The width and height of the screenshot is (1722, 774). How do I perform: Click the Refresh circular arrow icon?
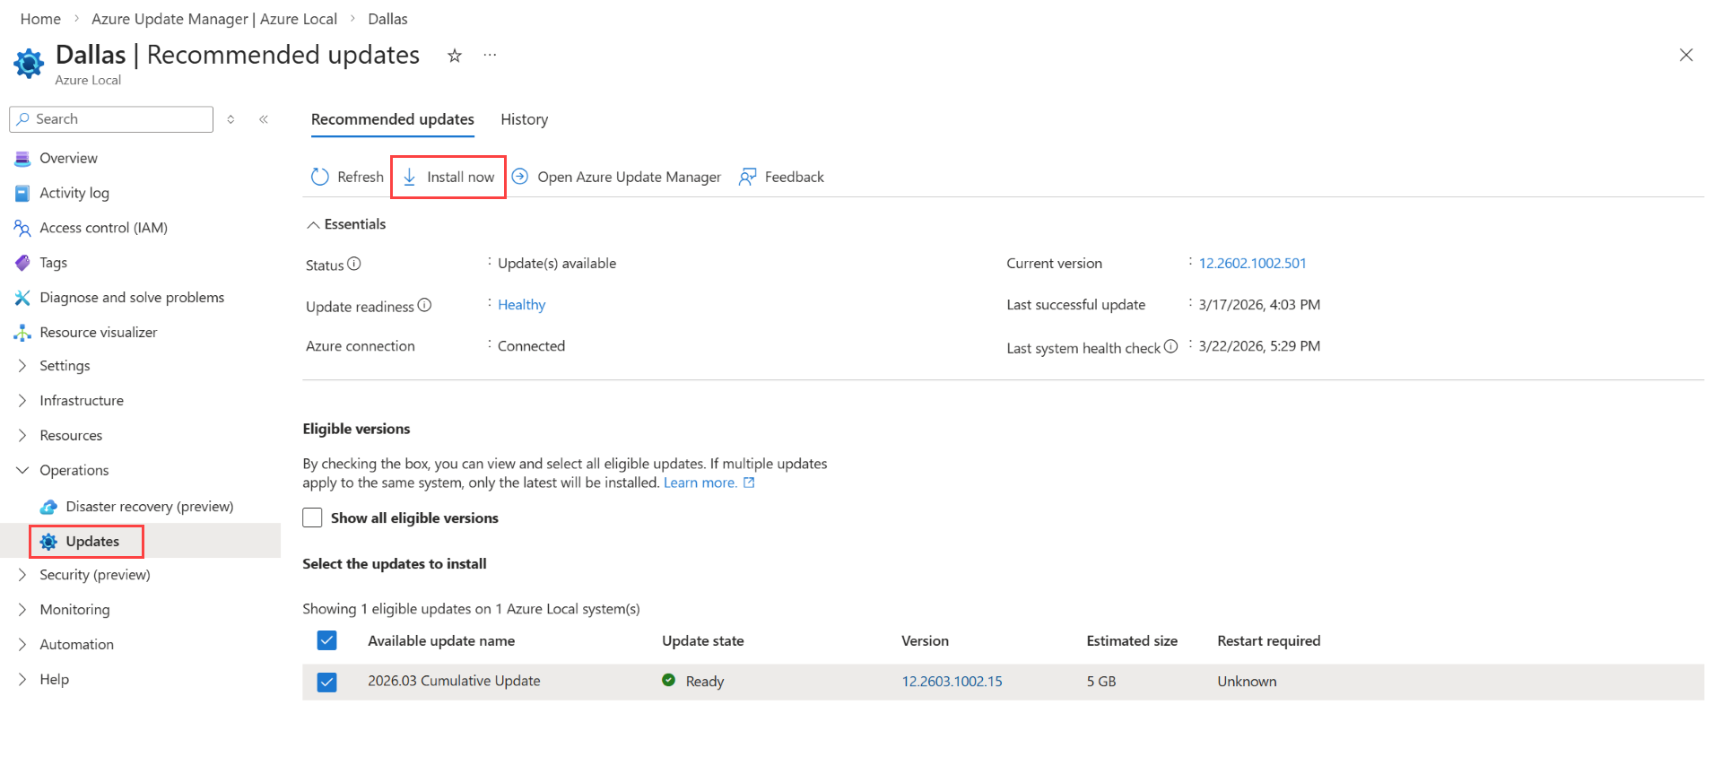(x=320, y=177)
